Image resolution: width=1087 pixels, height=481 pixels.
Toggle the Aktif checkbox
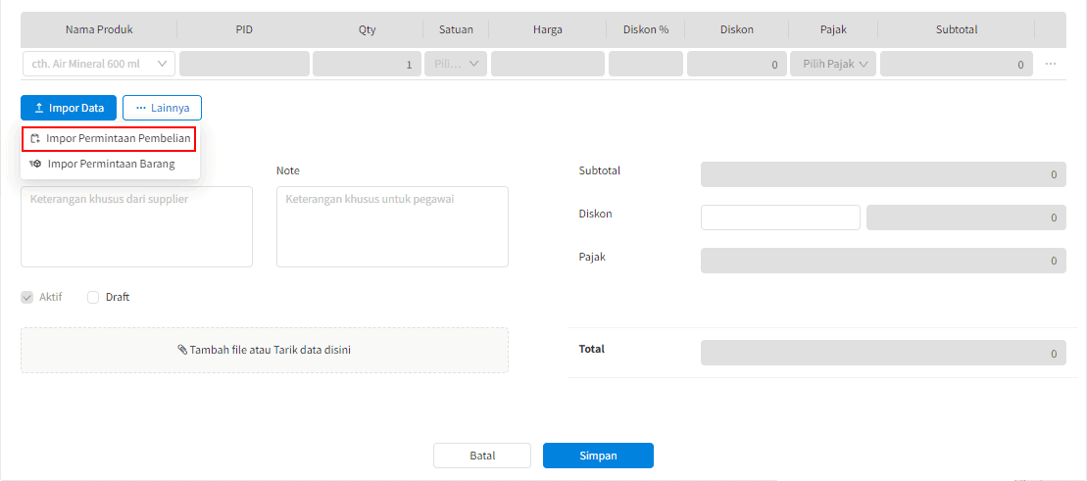click(x=27, y=297)
